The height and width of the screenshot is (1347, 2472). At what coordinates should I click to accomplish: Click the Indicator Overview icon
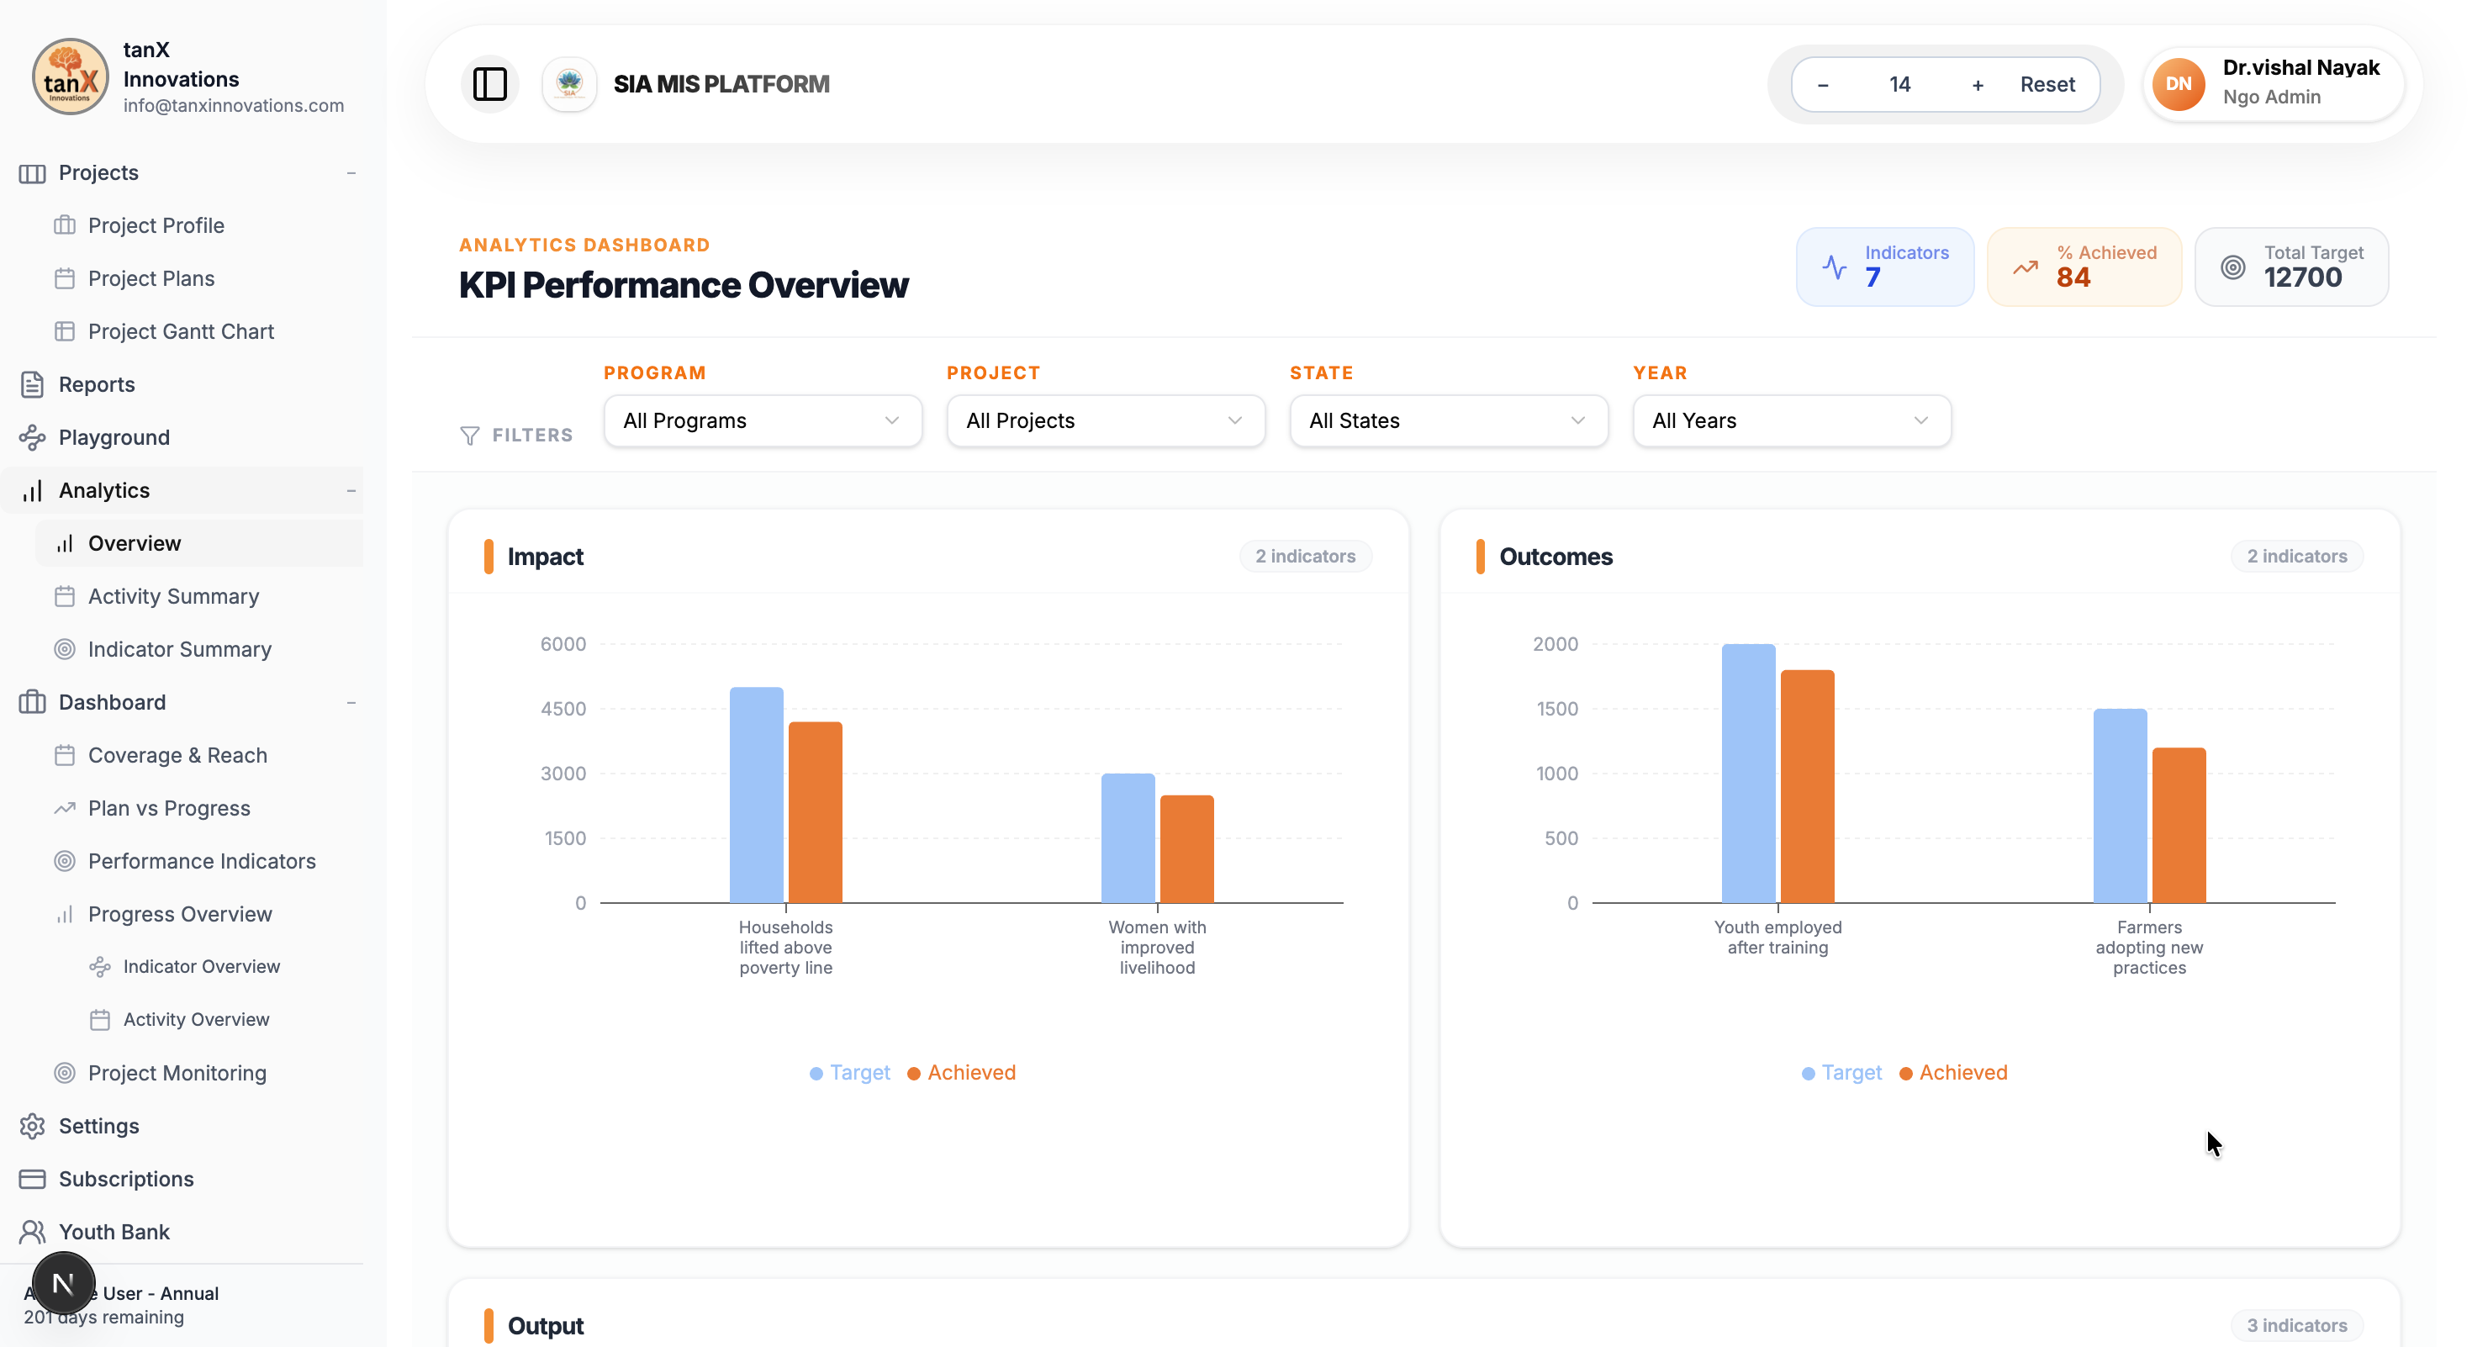pos(100,967)
